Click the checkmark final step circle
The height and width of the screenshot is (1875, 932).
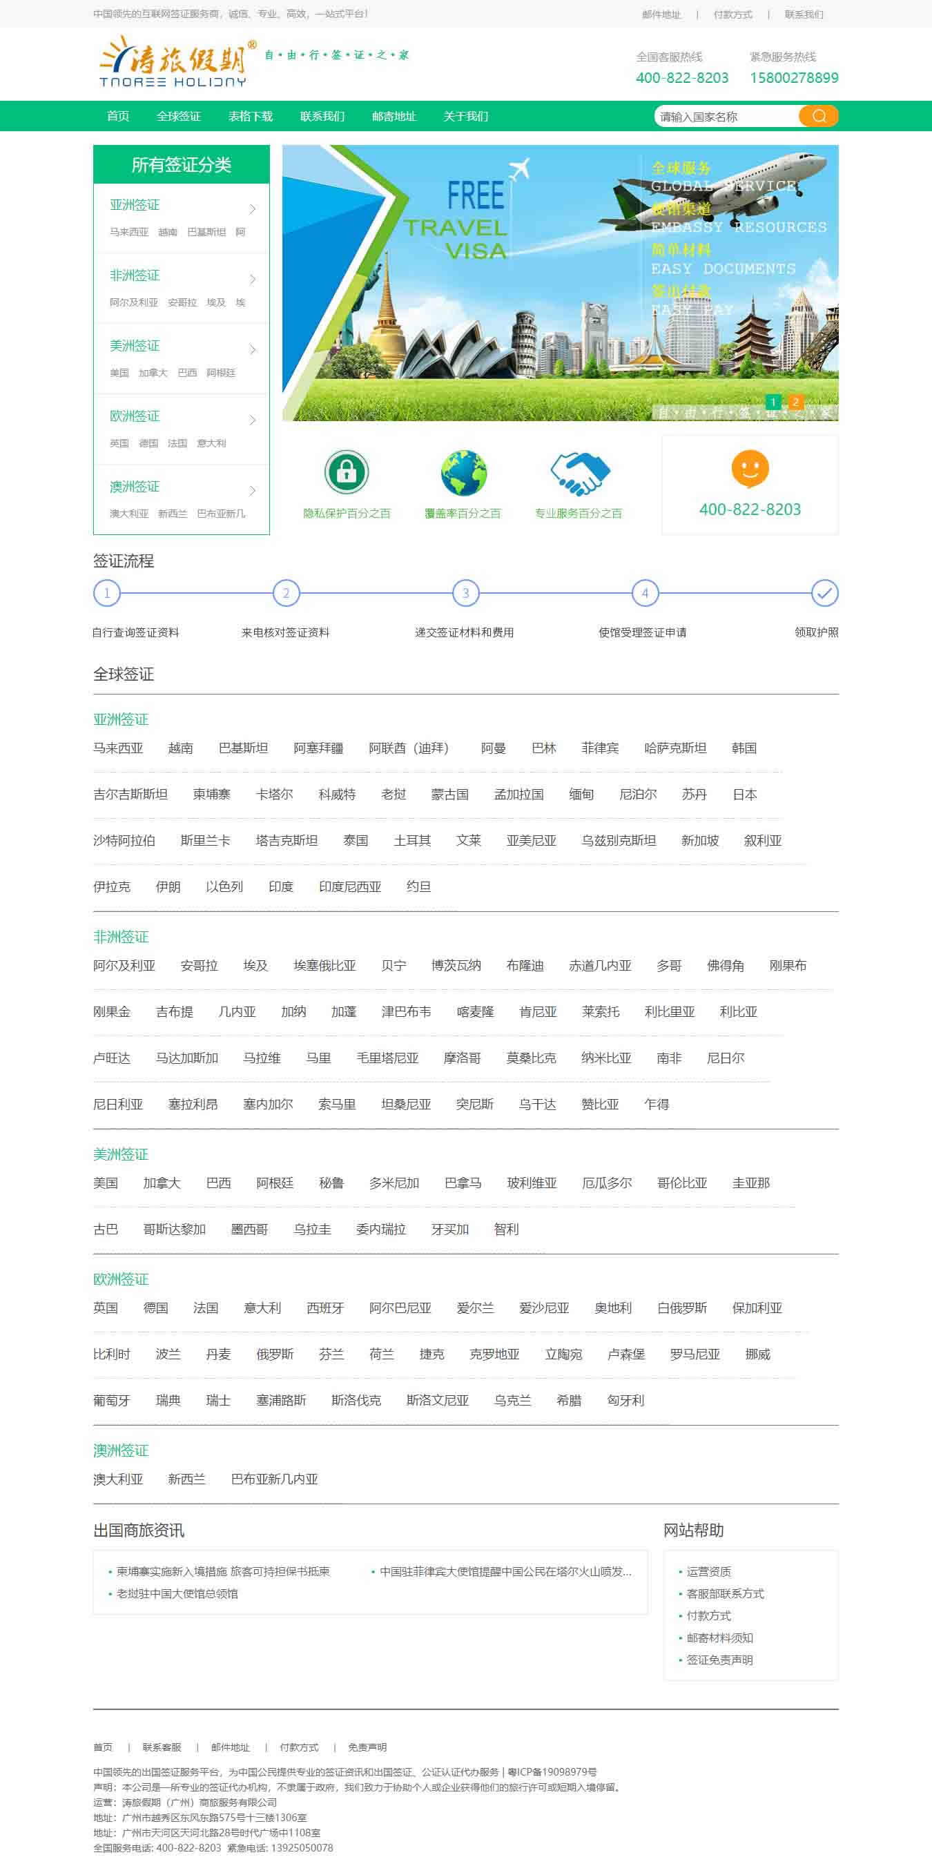[x=824, y=593]
